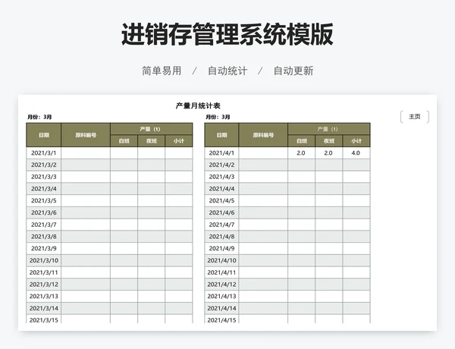Click the 简单易用 subtitle text

162,71
